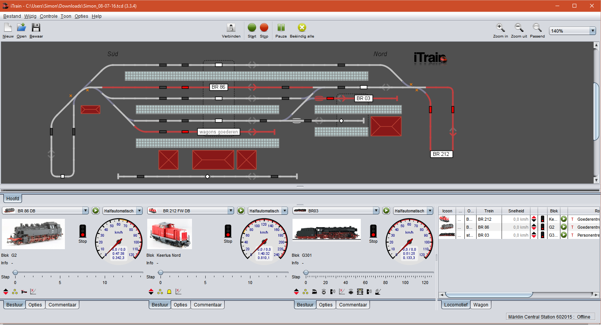This screenshot has height=325, width=601.
Task: Toggle BR 212 headlights function
Action: coord(160,292)
